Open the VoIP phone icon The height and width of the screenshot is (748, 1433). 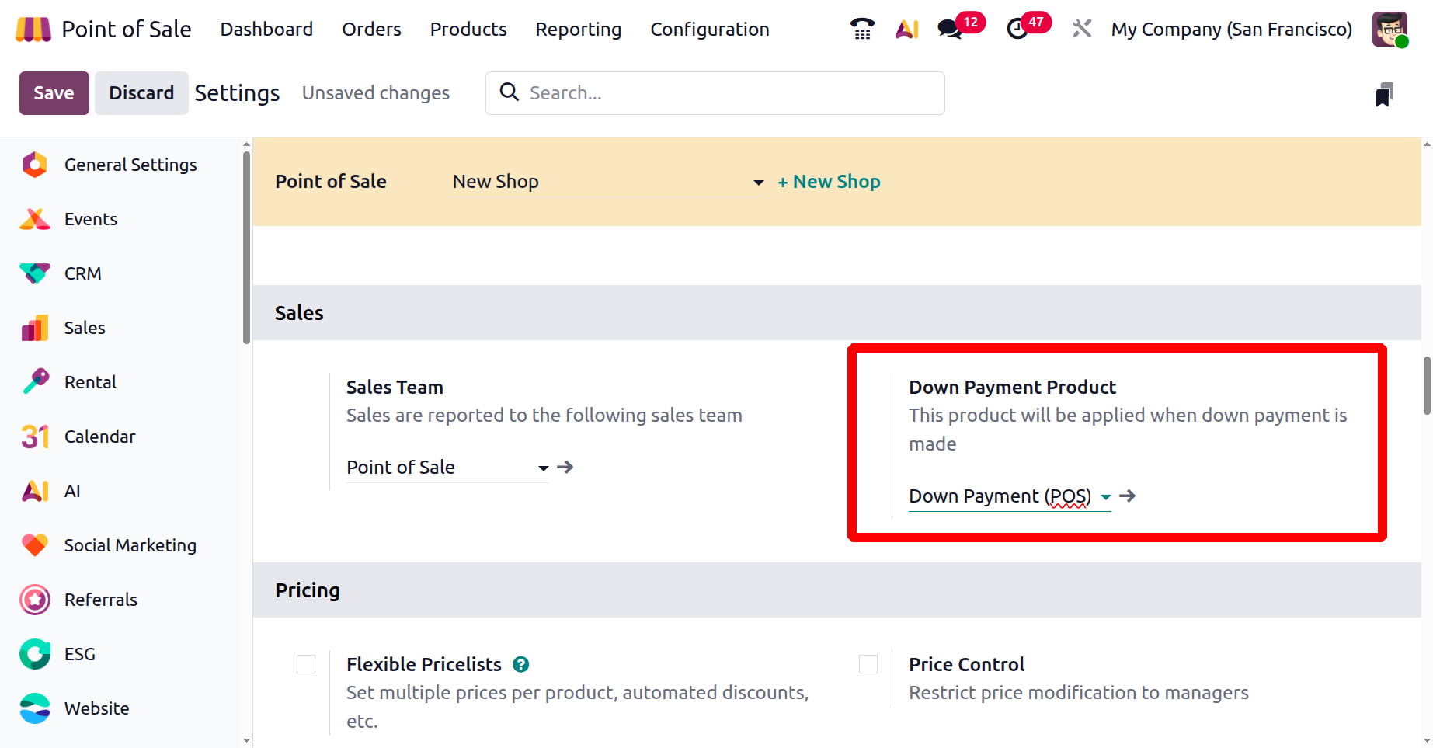pyautogui.click(x=862, y=30)
